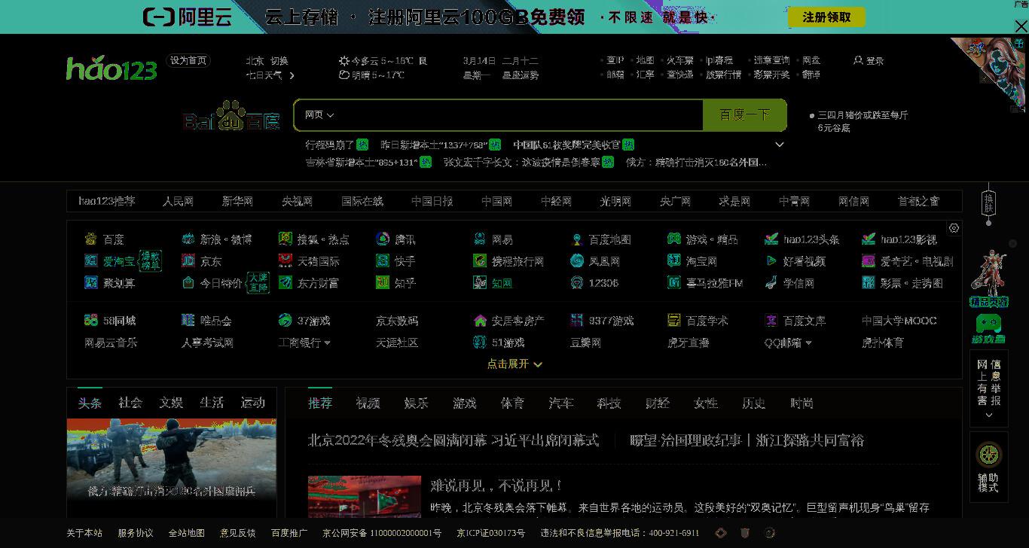The width and height of the screenshot is (1029, 548).
Task: Click the hao123 logo
Action: point(111,68)
